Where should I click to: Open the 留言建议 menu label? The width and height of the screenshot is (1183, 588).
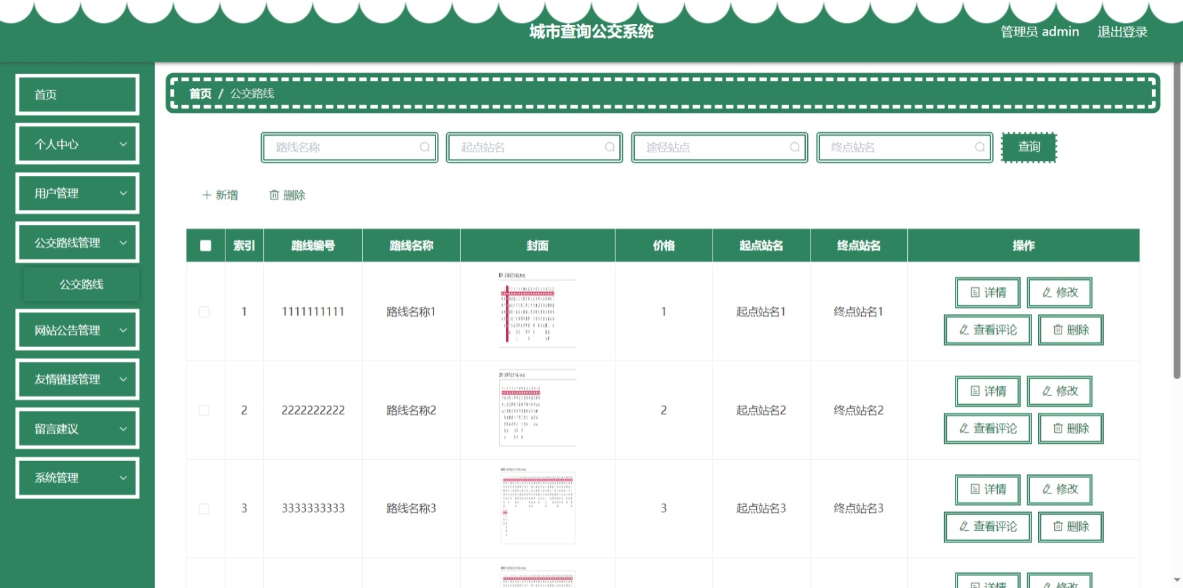point(56,429)
